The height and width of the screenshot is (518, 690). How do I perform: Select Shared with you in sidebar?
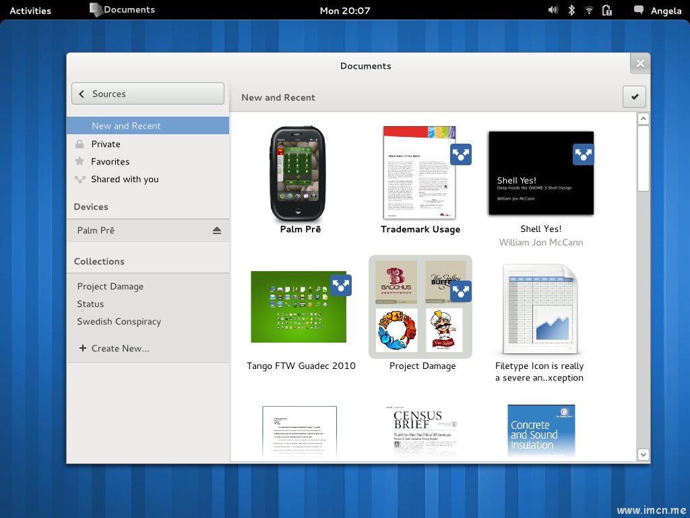coord(148,179)
